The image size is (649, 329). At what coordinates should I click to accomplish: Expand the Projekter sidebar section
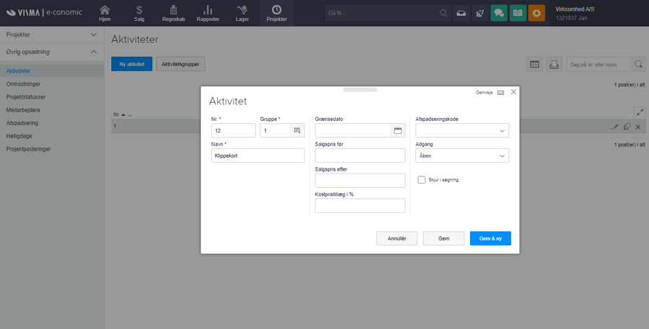(93, 35)
